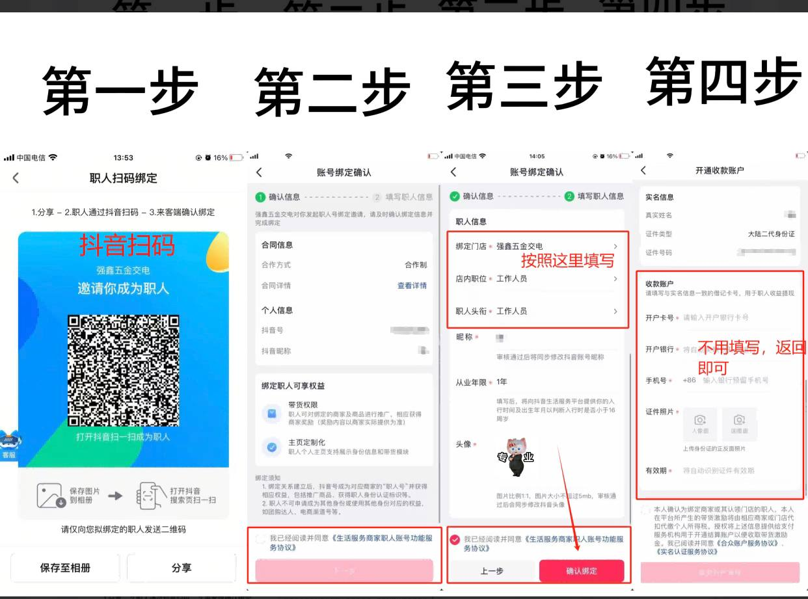Check the unchecked agreement box in step two
808x599 pixels.
click(261, 539)
